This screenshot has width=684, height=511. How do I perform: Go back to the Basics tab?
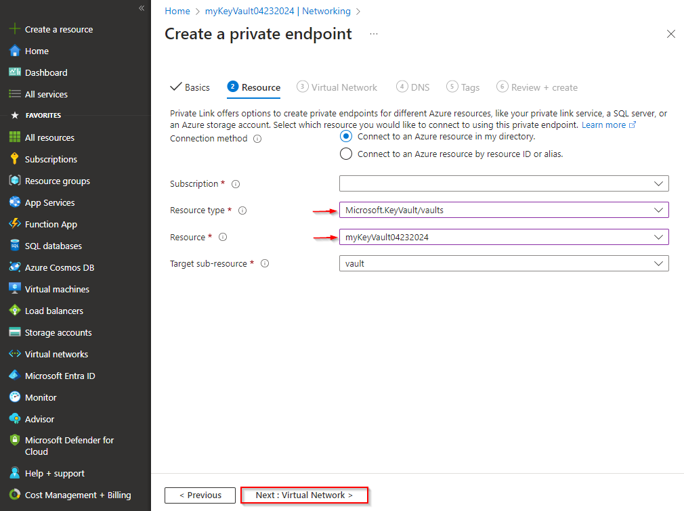[x=190, y=87]
